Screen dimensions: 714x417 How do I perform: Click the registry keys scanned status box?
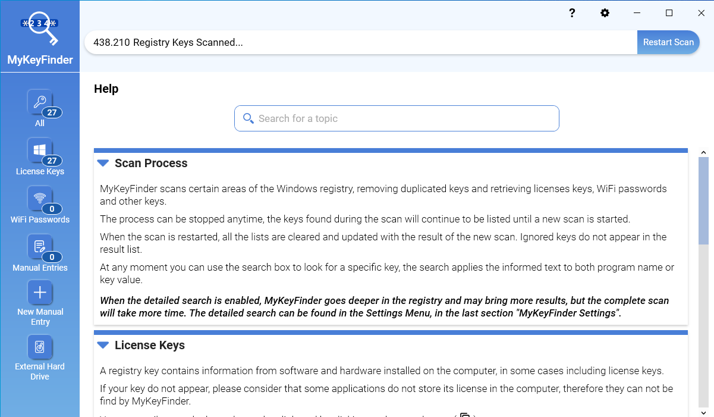coord(361,42)
